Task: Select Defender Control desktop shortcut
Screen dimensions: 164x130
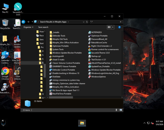Action: (x=5, y=57)
